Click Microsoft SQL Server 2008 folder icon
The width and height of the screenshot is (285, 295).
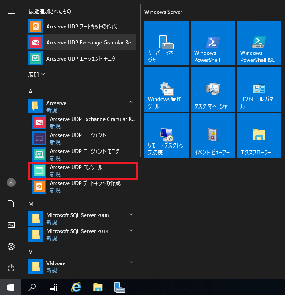[x=36, y=218]
